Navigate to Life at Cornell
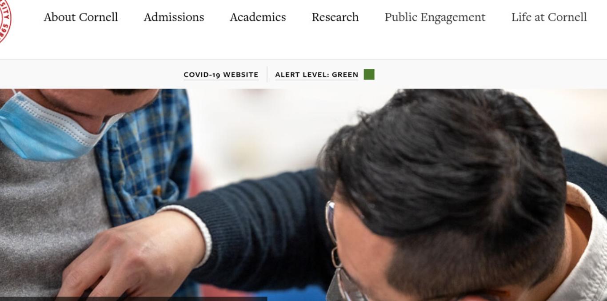607x301 pixels. [x=549, y=17]
